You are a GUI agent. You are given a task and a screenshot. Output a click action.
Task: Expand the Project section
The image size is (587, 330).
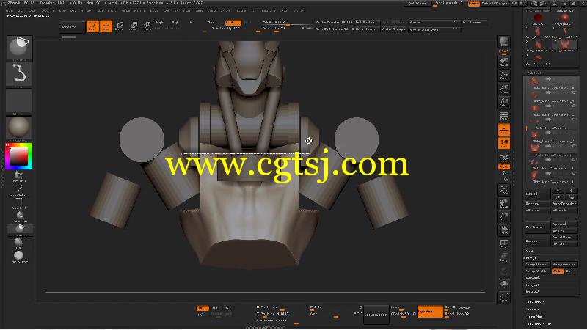533,285
